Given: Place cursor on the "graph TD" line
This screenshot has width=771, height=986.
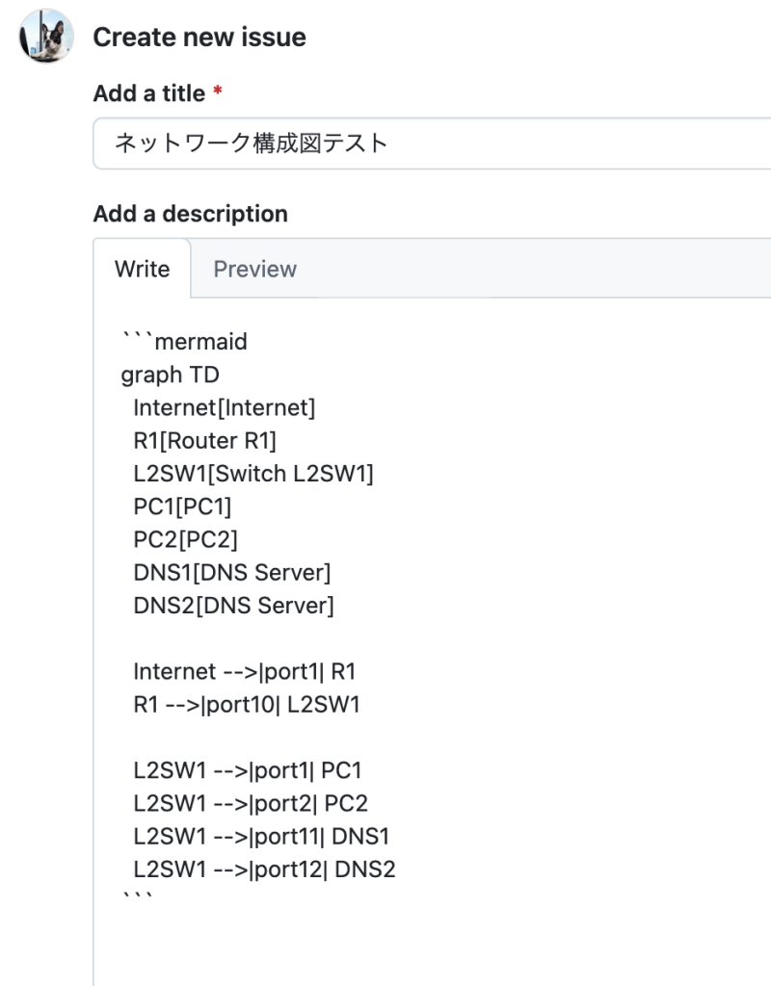Looking at the screenshot, I should (x=170, y=375).
